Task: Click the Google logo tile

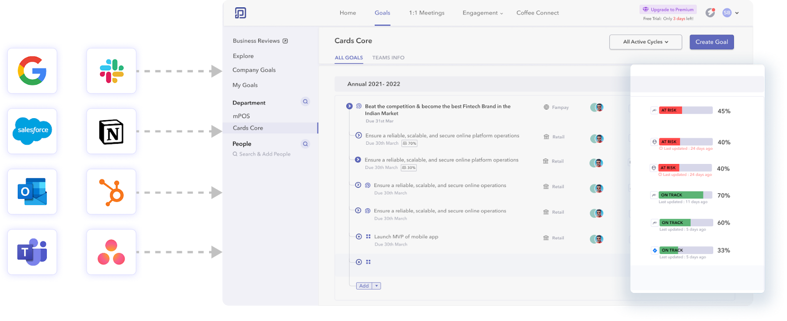Action: (32, 71)
